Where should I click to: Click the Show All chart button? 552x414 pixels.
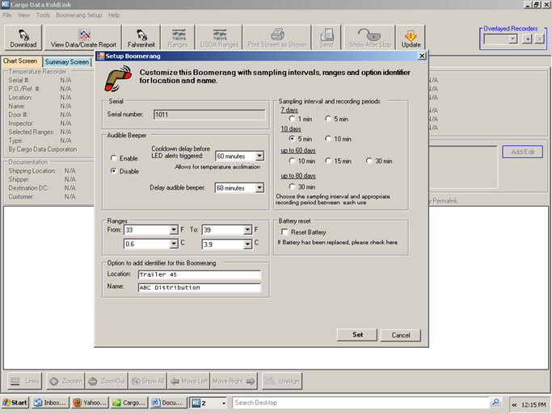[x=148, y=381]
